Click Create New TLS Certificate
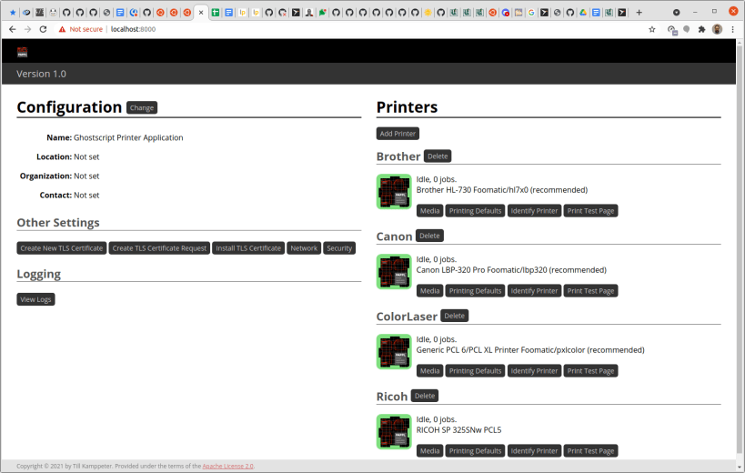The image size is (745, 473). (x=61, y=248)
